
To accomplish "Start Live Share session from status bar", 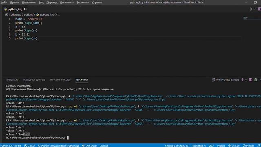I will (x=89, y=145).
